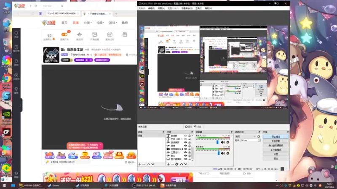This screenshot has width=337, height=189.
Task: Move source up in OBS Sources list
Action: click(182, 164)
